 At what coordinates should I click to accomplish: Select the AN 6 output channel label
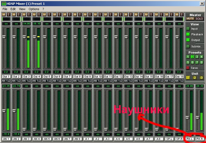[57, 139]
